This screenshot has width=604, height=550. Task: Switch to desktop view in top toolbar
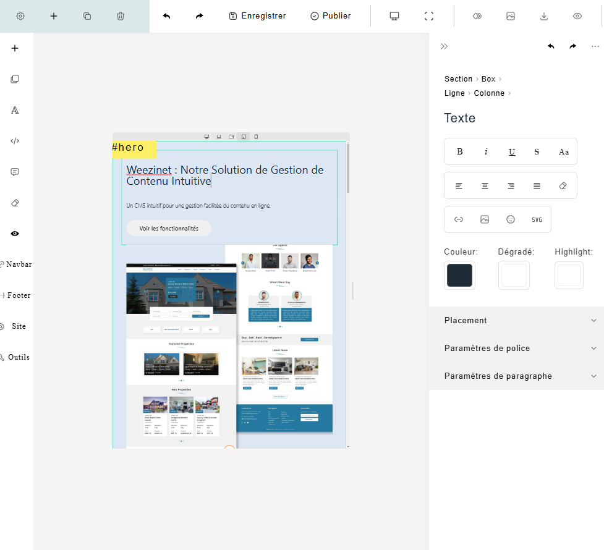(394, 16)
